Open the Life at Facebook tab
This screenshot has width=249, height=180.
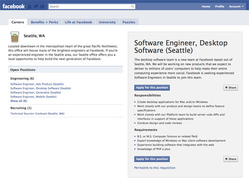pos(78,22)
